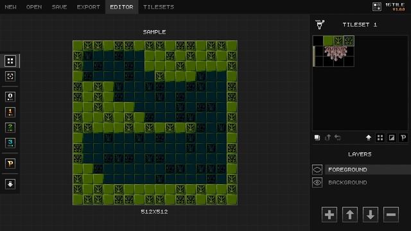The height and width of the screenshot is (231, 411).
Task: Choose collision mode 3 in left toolbar
Action: (10, 143)
